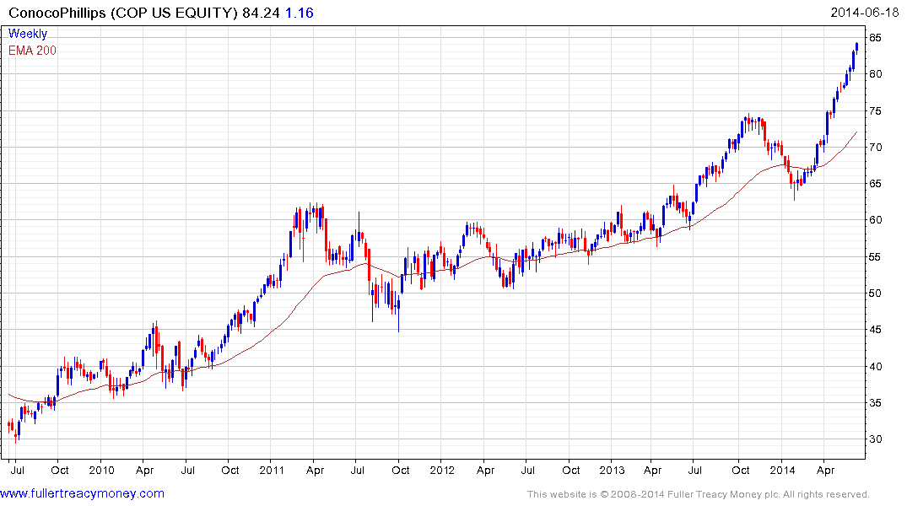Click the EMA 200 legend label
907x506 pixels.
[32, 51]
